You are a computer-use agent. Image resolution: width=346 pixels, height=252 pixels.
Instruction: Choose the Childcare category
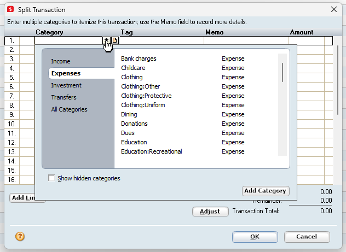pyautogui.click(x=133, y=68)
